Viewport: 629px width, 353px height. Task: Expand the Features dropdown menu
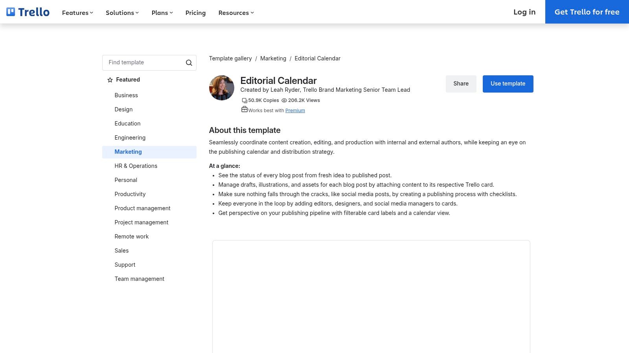pyautogui.click(x=77, y=13)
